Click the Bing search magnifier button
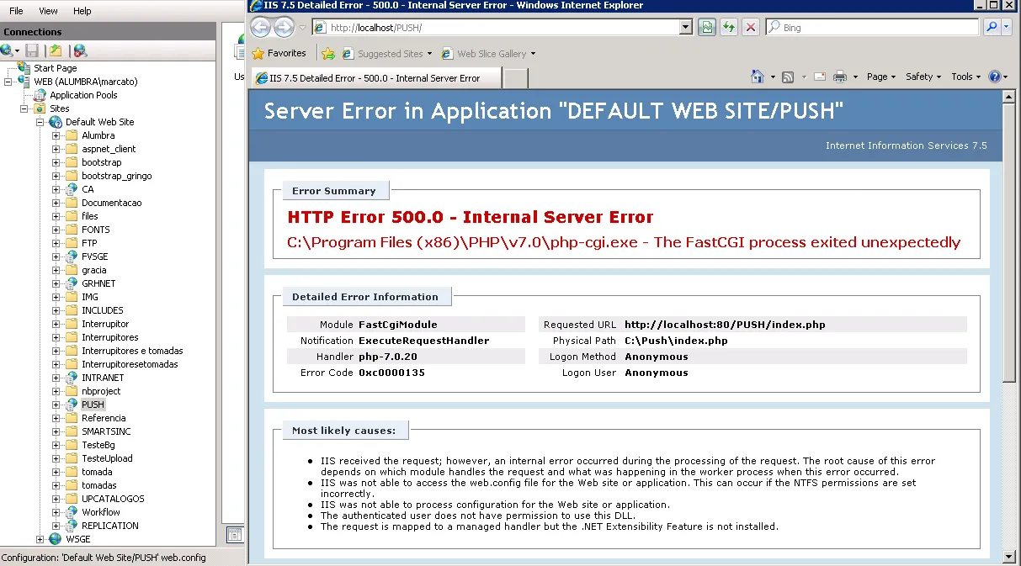This screenshot has height=566, width=1021. [x=991, y=28]
